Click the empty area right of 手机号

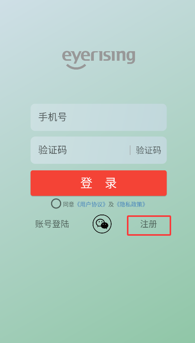tap(116, 117)
